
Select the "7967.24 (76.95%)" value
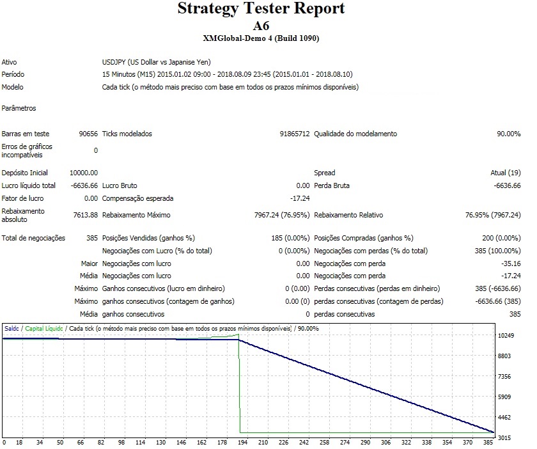click(281, 216)
